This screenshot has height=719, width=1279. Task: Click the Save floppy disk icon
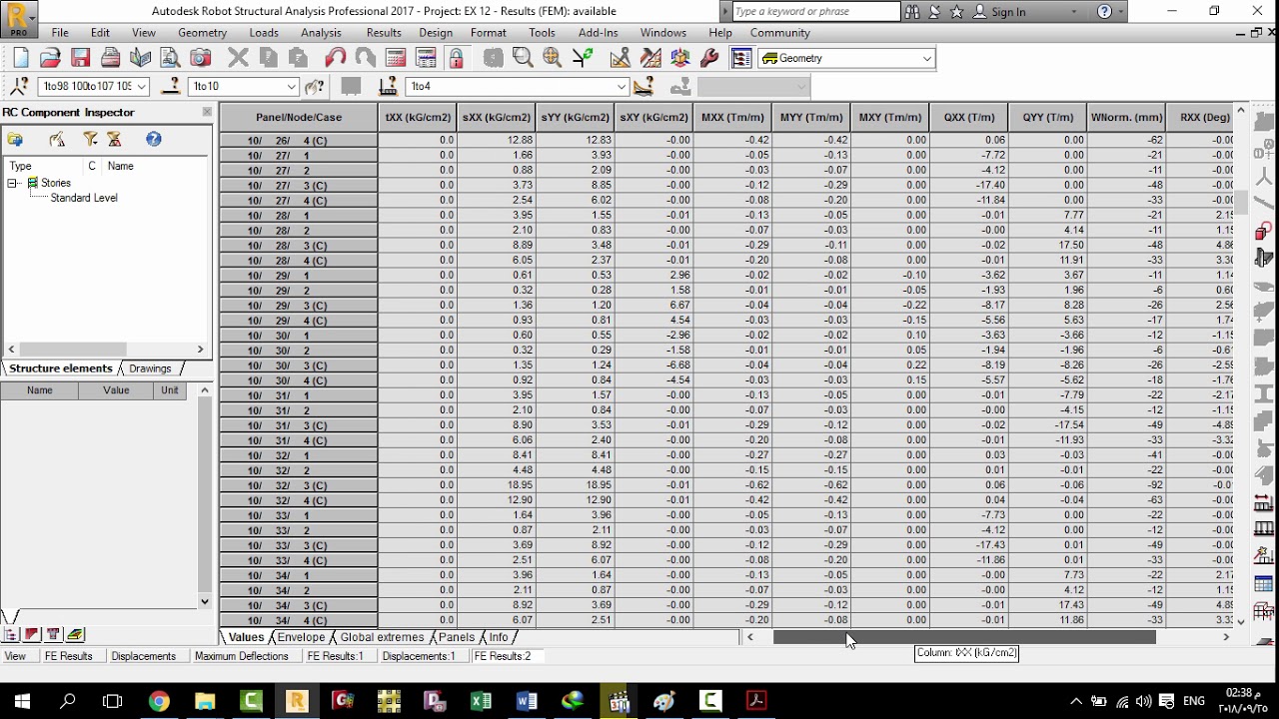click(x=81, y=58)
